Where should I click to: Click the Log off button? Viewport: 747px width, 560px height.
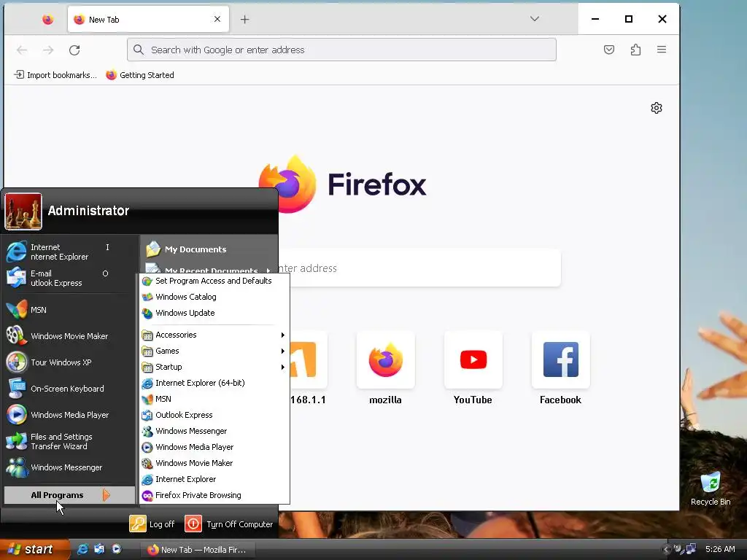[152, 524]
